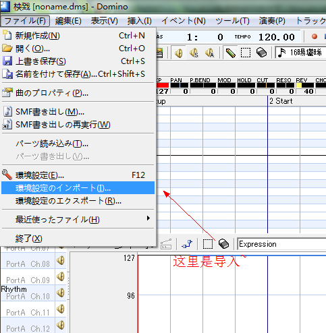The width and height of the screenshot is (326, 333).
Task: Choose 開く(O)... menu entry
Action: click(78, 49)
